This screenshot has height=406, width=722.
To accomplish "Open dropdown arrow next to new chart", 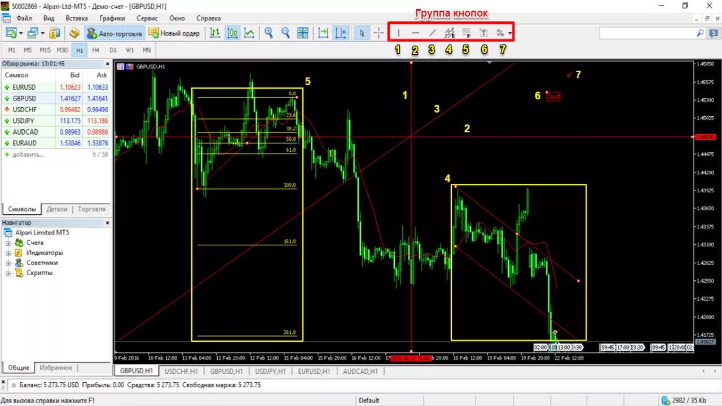I will (21, 33).
